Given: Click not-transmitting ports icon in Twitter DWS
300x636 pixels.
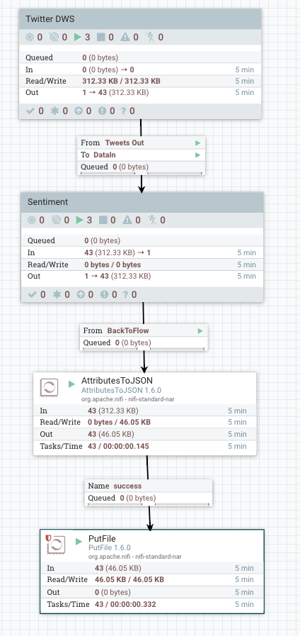Looking at the screenshot, I should (54, 38).
